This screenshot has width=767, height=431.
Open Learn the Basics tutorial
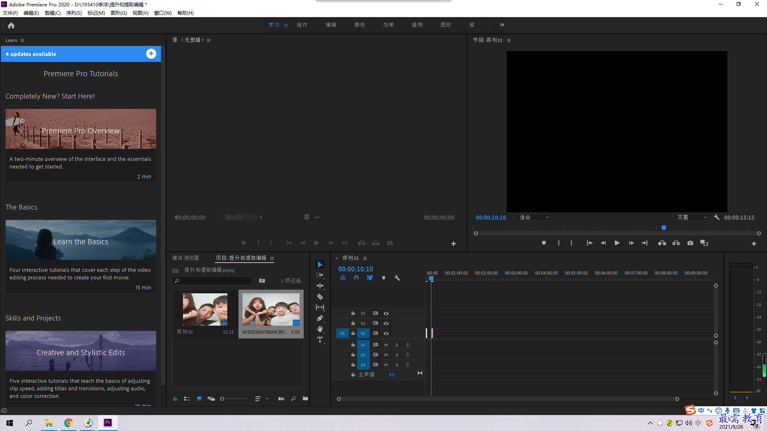tap(81, 240)
